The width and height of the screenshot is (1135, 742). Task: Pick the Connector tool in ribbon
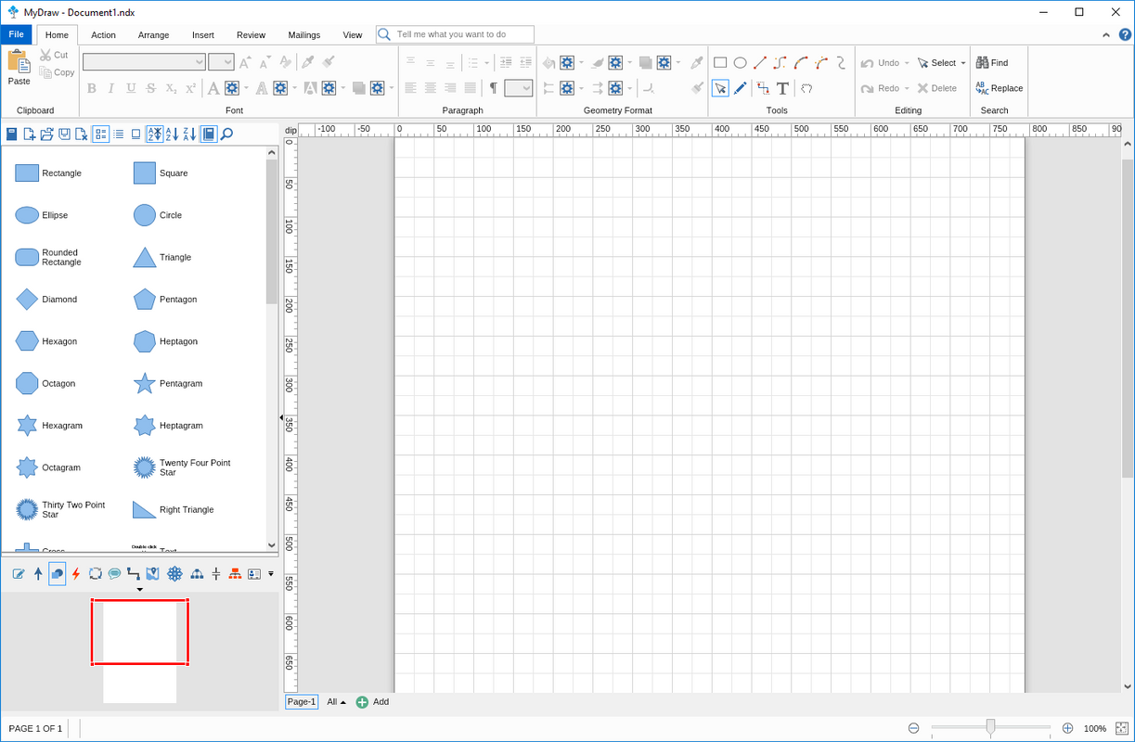pyautogui.click(x=763, y=88)
